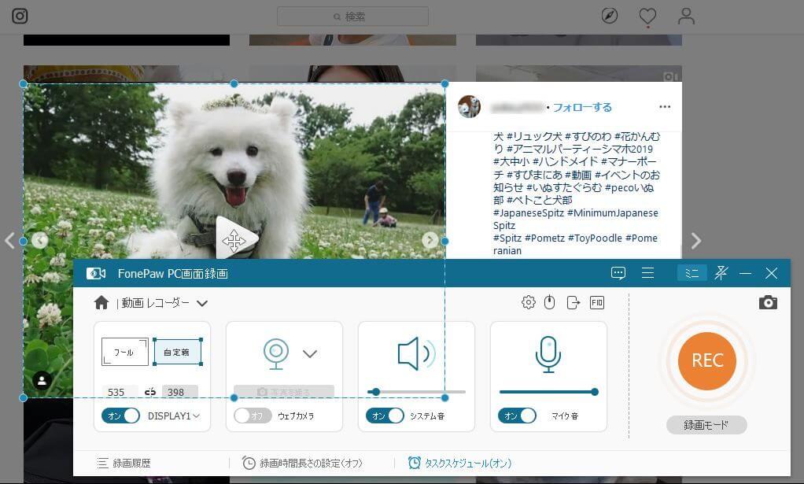Open mouse cursor settings icon

tap(550, 302)
